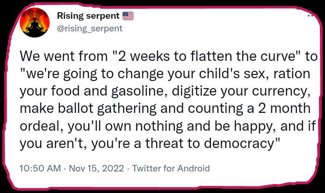
Task: Click the words "2 month" in the tweet
Action: tap(284, 109)
